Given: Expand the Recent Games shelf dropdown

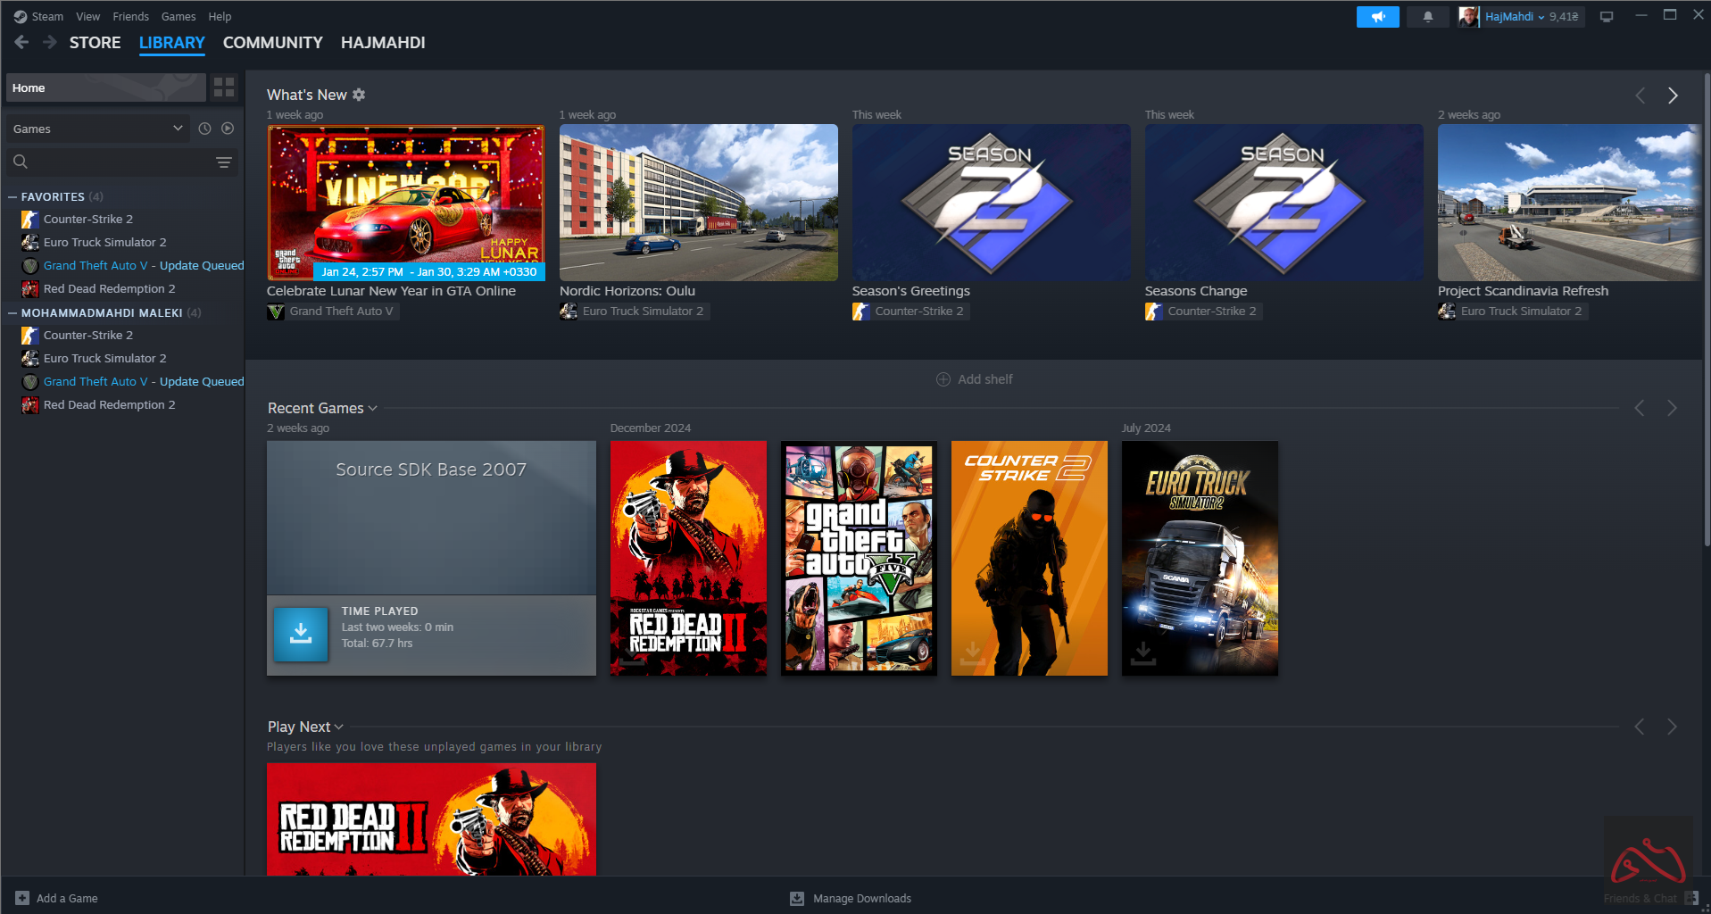Looking at the screenshot, I should pyautogui.click(x=372, y=408).
